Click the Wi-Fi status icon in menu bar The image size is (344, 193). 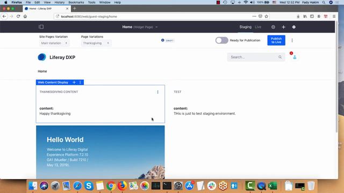point(246,2)
